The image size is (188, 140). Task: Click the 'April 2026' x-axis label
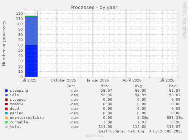tap(132, 80)
